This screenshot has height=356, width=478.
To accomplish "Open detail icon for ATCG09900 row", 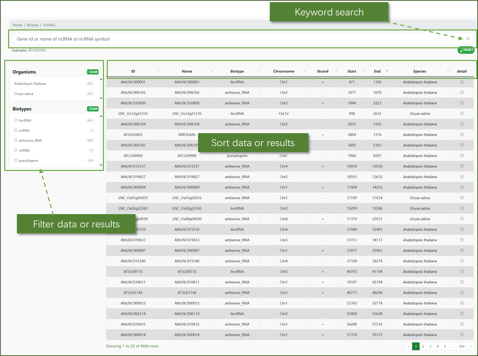I will tap(462, 156).
